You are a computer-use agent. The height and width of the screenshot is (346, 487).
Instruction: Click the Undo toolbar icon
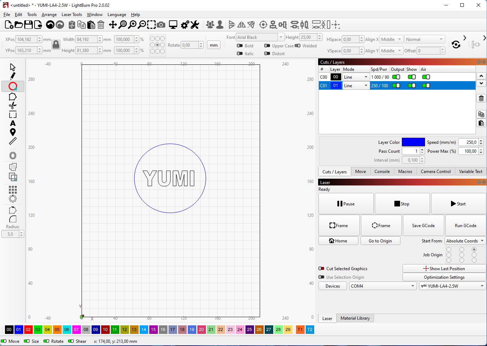tap(50, 25)
